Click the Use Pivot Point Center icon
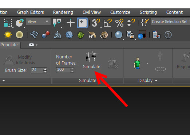The height and width of the screenshot is (135, 190). 57,23
